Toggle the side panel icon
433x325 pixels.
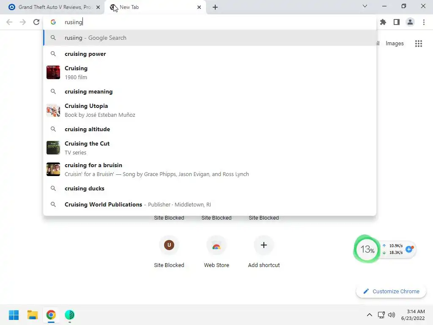click(x=397, y=22)
